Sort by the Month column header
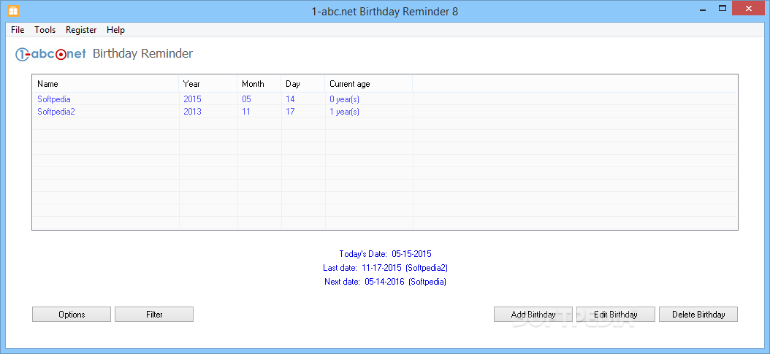 tap(259, 84)
